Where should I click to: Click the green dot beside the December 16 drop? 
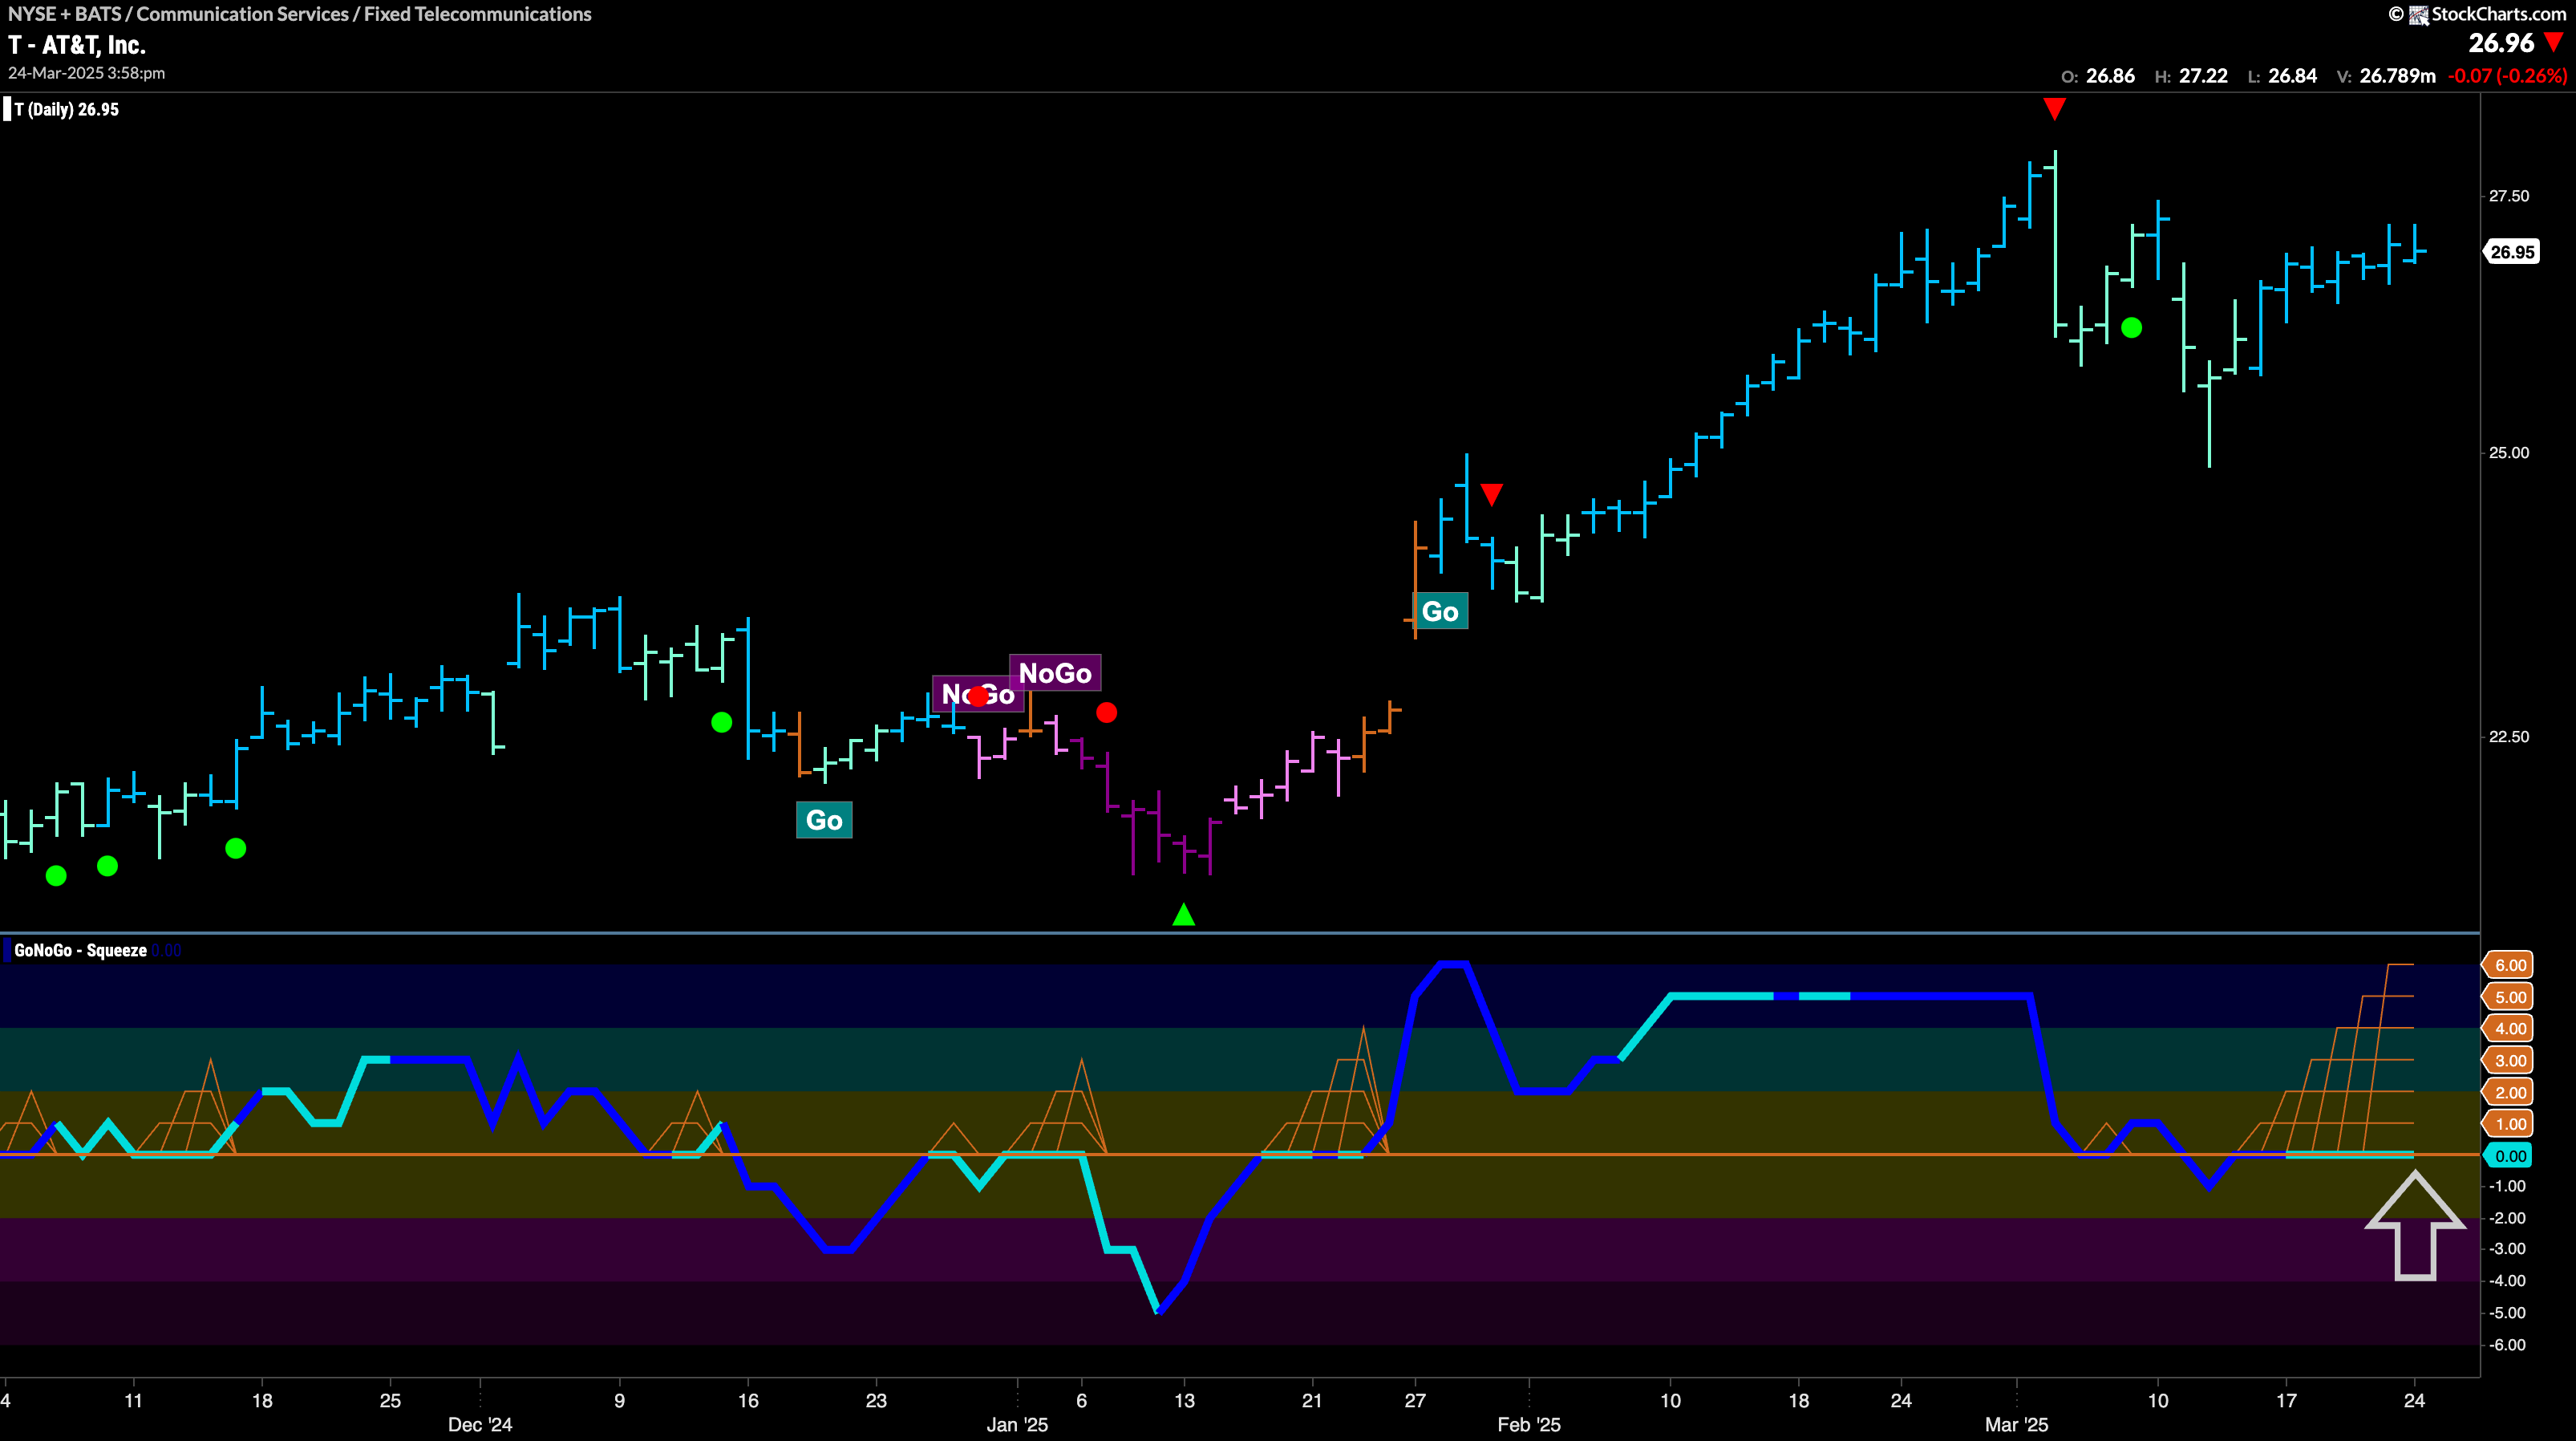coord(721,721)
